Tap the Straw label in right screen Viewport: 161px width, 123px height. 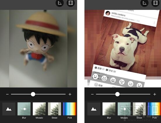[x=139, y=118]
